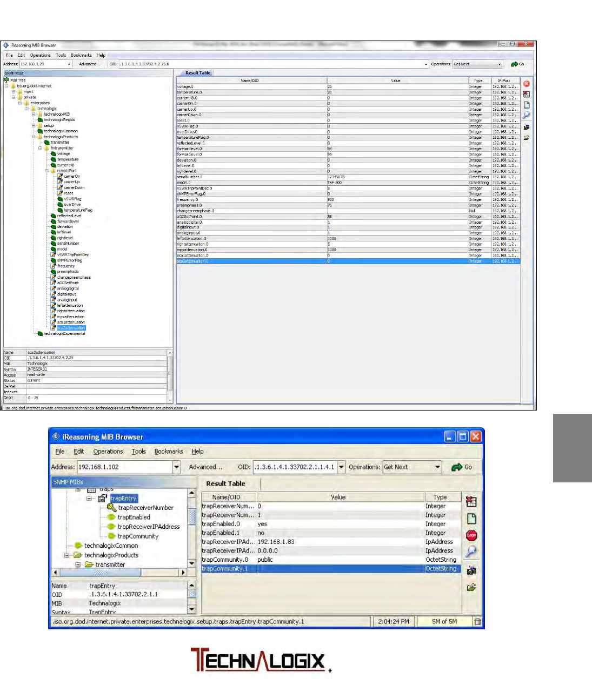592x679 pixels.
Task: Select the trapCommunity.0 row with value public
Action: click(x=331, y=560)
